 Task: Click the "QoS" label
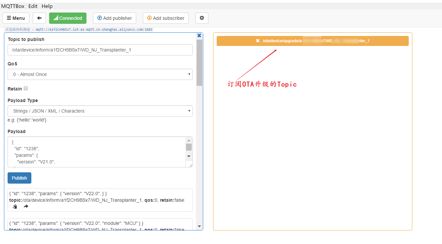13,64
